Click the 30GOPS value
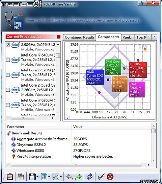Screen dimensions: 162x184 [80, 139]
